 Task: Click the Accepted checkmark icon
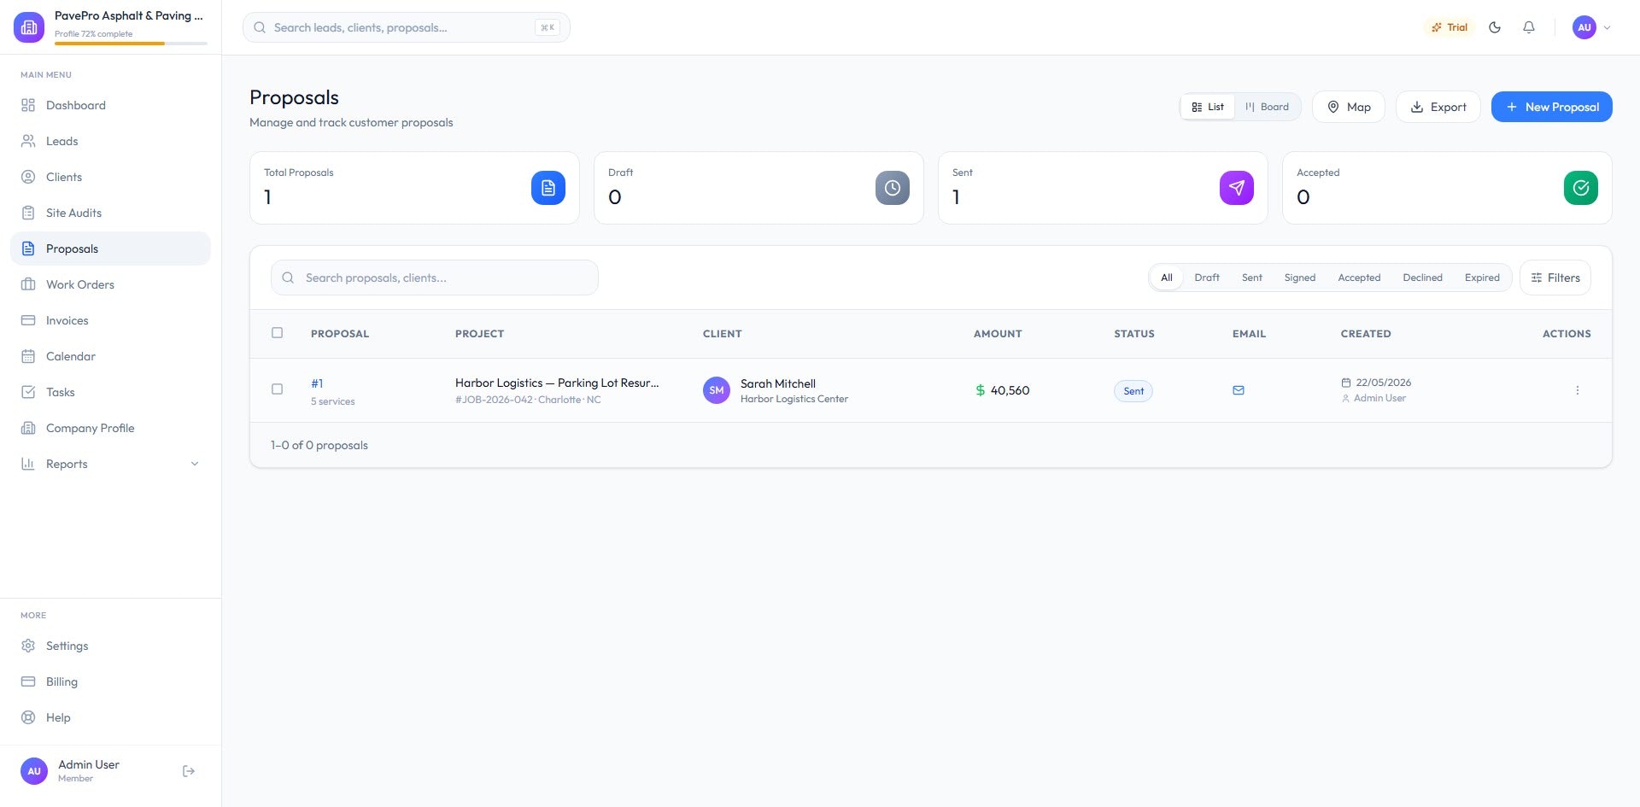click(1581, 188)
